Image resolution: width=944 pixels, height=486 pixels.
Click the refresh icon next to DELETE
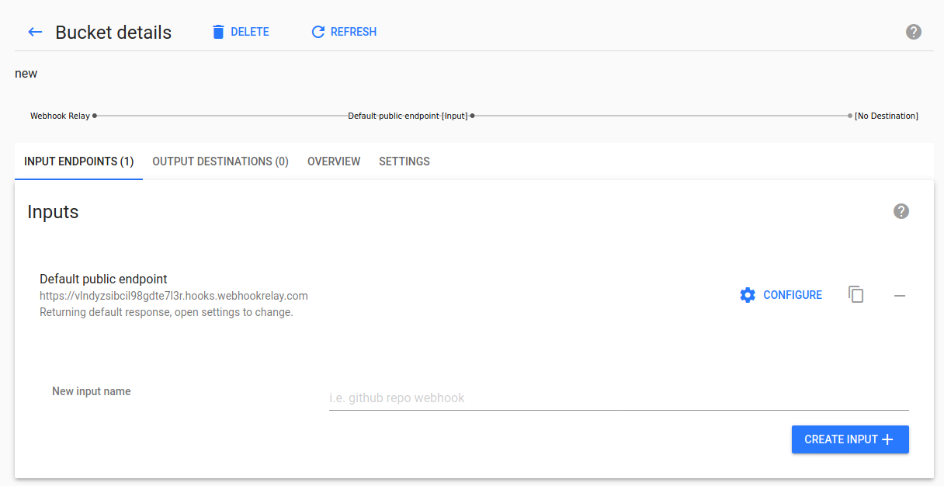coord(318,31)
